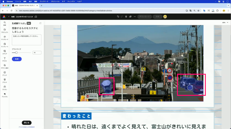Click the cloud sync status icon
The width and height of the screenshot is (231, 129).
(x=36, y=17)
